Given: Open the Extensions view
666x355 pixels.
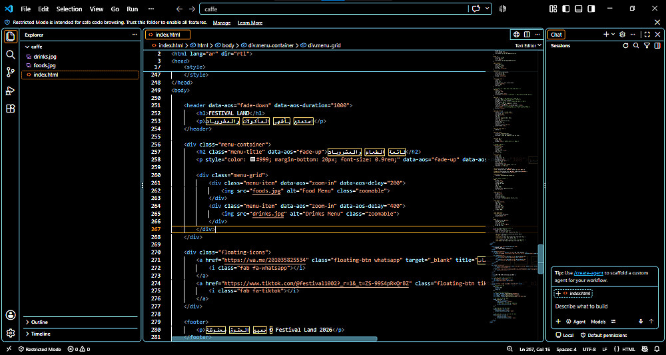Looking at the screenshot, I should [11, 109].
